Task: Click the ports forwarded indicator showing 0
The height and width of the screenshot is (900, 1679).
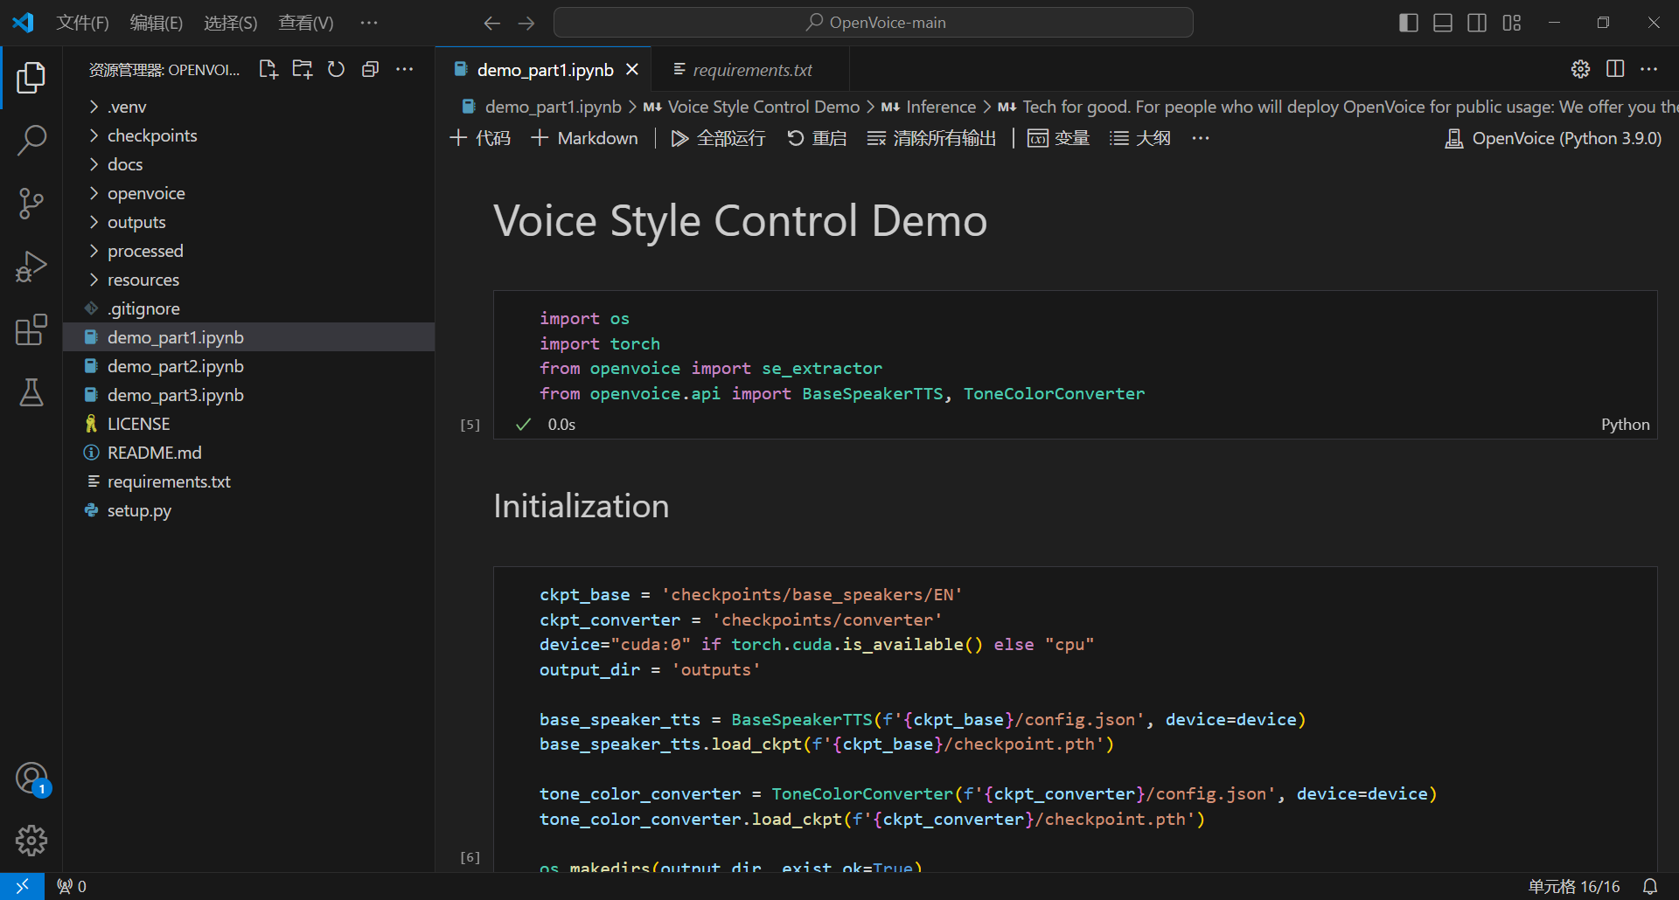Action: [x=72, y=886]
